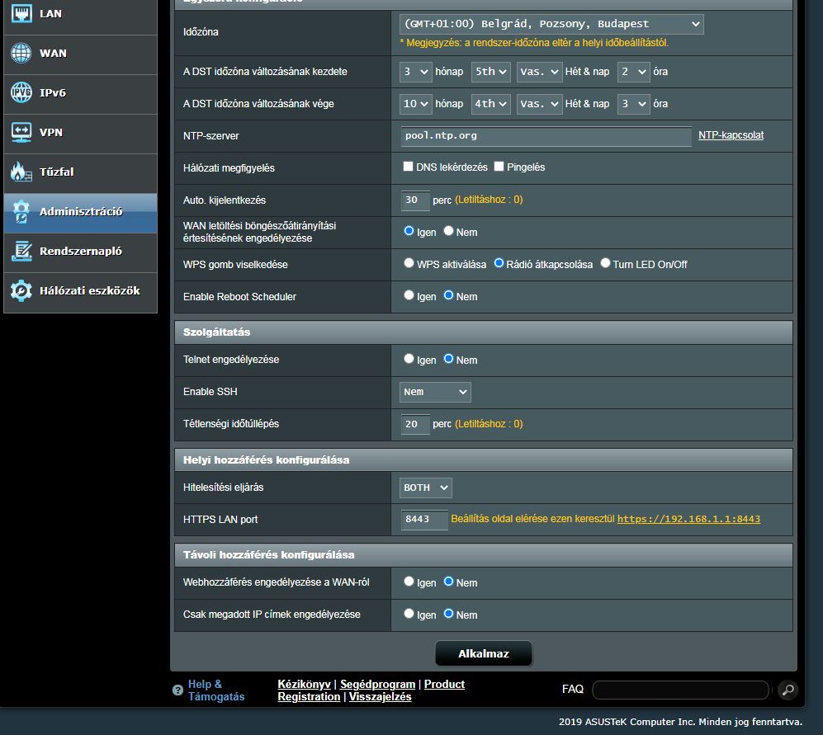The width and height of the screenshot is (823, 735).
Task: Open the WAN menu item
Action: 80,54
